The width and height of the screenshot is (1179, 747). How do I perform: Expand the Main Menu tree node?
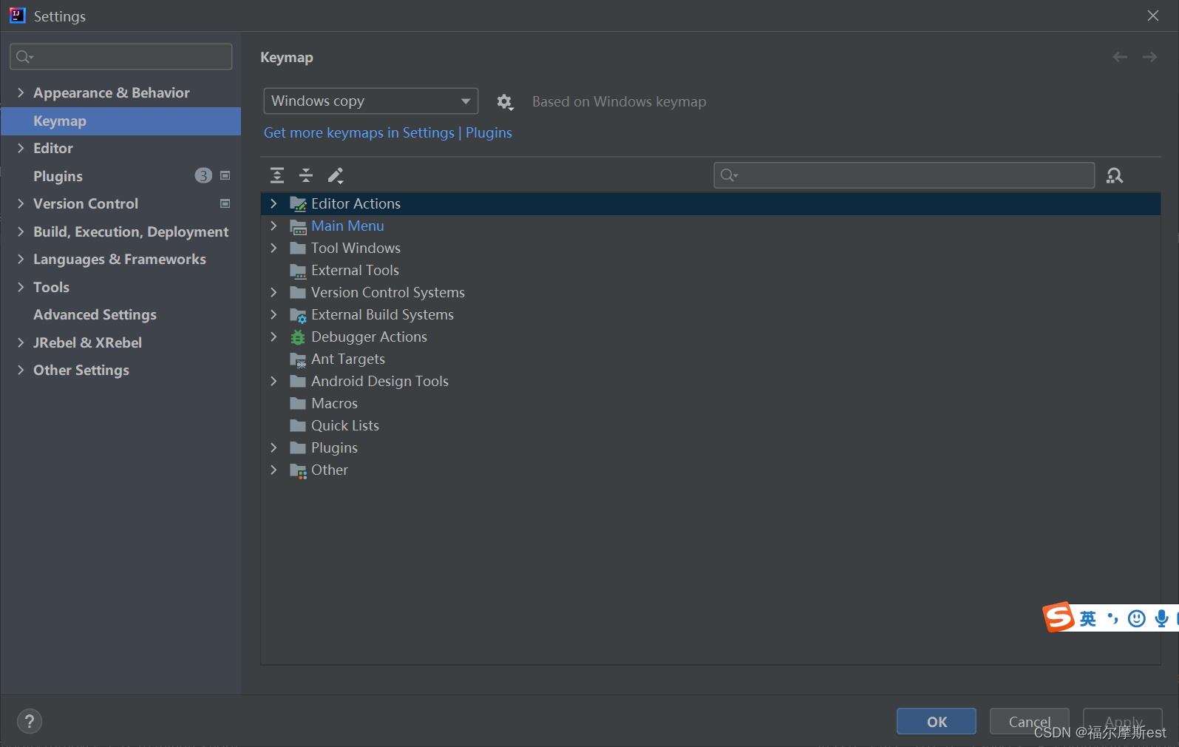tap(273, 226)
